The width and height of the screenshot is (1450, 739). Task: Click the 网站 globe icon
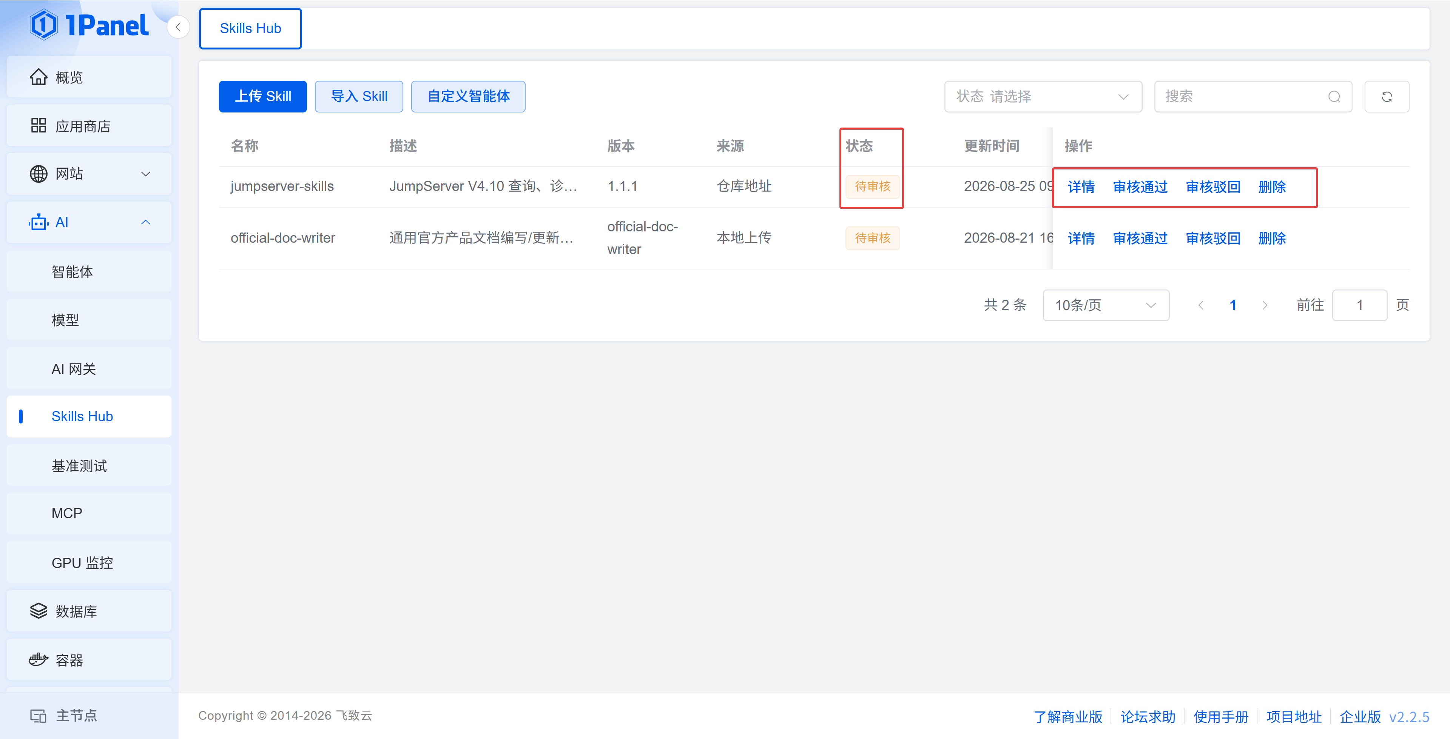point(38,174)
